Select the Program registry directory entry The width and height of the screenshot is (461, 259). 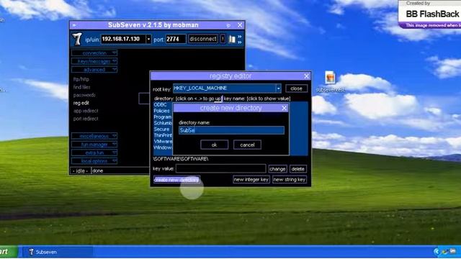pos(163,117)
